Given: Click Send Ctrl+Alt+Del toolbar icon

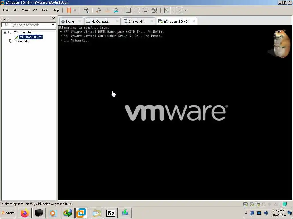Looking at the screenshot, I should tap(86, 10).
